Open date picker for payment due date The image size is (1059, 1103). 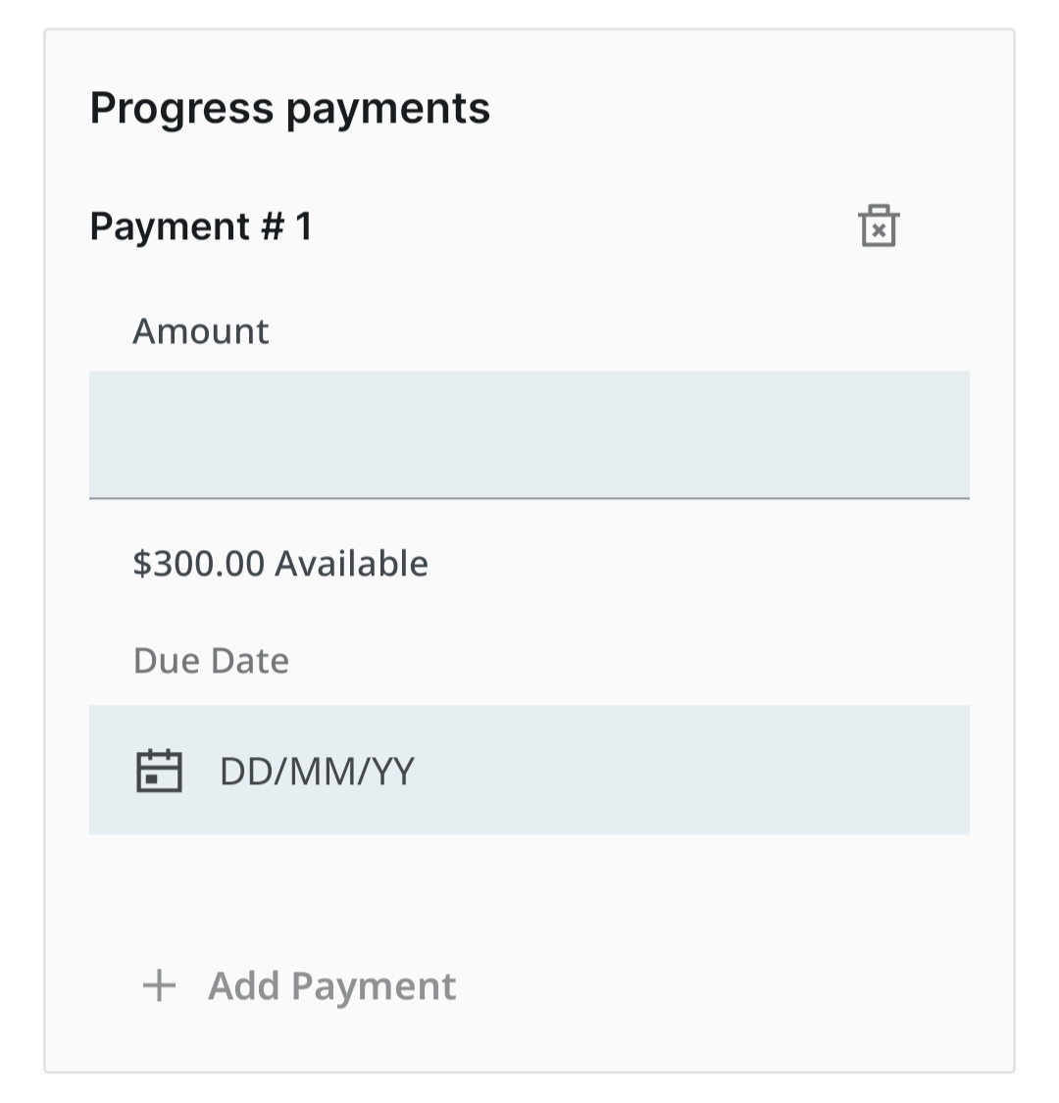[x=159, y=771]
